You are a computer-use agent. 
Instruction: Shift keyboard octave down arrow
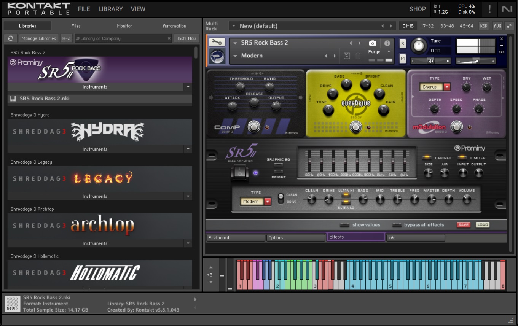[211, 282]
